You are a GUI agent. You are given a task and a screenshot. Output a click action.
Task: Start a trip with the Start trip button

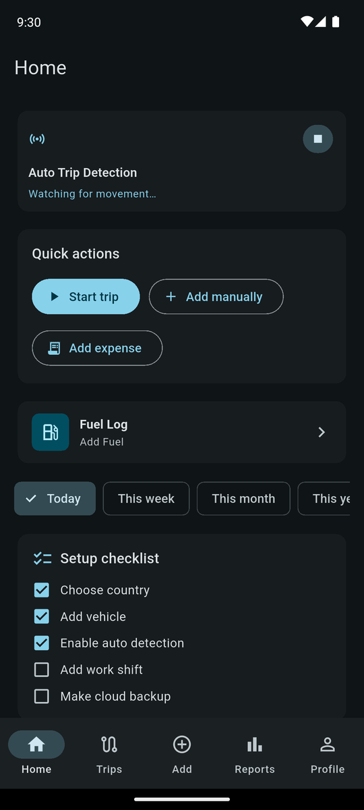tap(86, 297)
